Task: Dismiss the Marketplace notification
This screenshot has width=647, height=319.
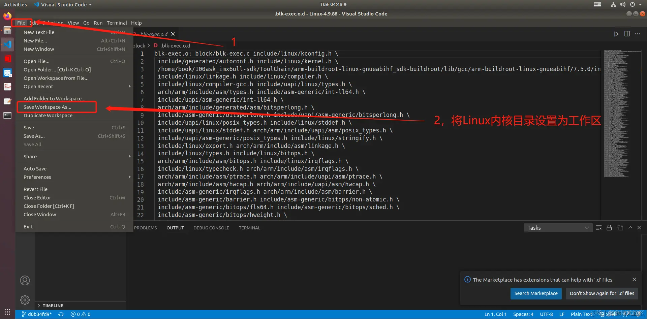Action: [634, 280]
